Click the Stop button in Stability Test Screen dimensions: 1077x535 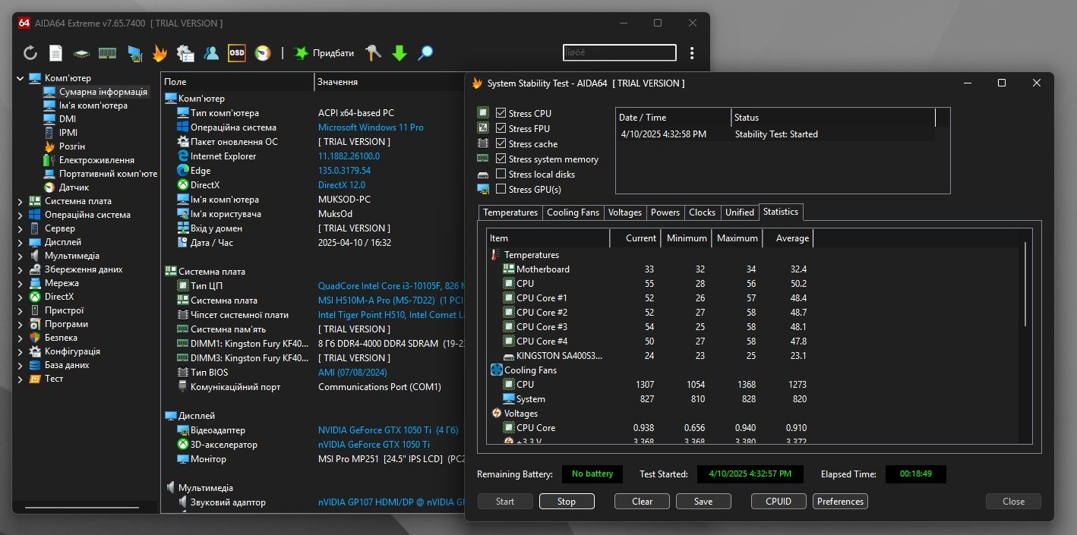pos(567,502)
